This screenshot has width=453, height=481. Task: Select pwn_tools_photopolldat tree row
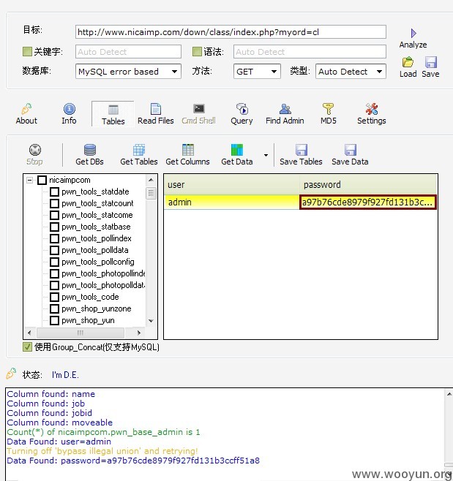103,285
